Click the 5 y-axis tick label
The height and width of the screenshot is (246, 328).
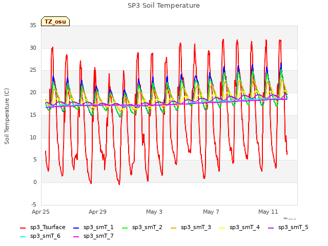35,160
